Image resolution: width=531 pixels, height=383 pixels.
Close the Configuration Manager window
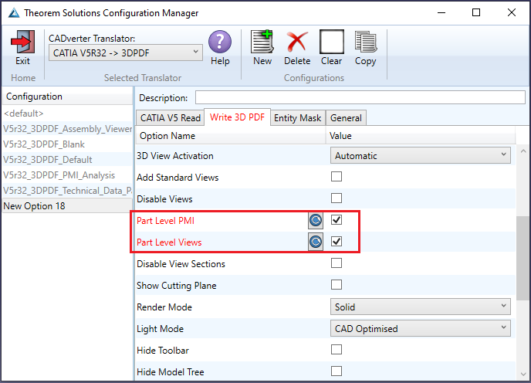(x=512, y=13)
